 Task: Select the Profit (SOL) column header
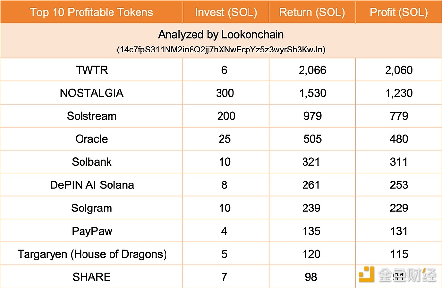398,12
